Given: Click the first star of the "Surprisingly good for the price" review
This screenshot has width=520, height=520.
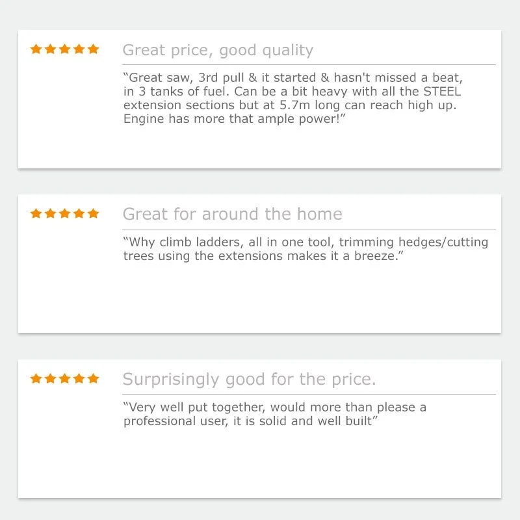Looking at the screenshot, I should point(36,378).
